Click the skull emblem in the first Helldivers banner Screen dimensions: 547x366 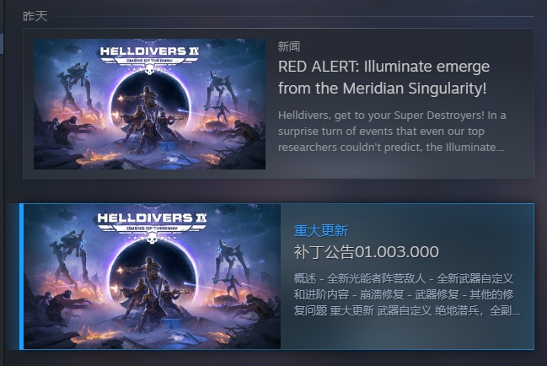[x=149, y=70]
